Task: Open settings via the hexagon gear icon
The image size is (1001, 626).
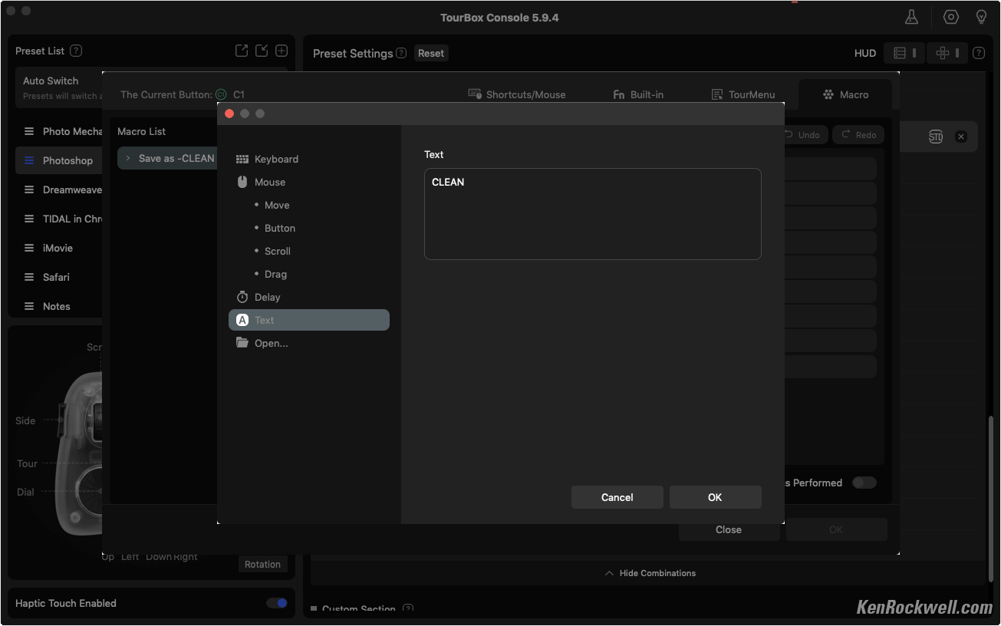Action: pyautogui.click(x=951, y=17)
